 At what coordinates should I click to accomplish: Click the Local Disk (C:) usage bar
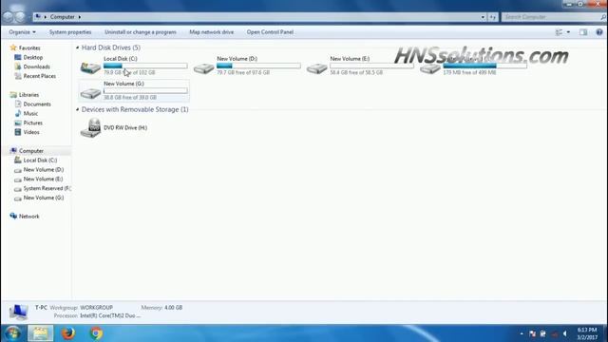[145, 66]
